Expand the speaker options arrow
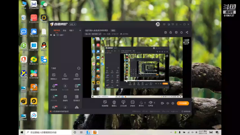Image resolution: width=240 pixels, height=135 pixels. [x=154, y=103]
